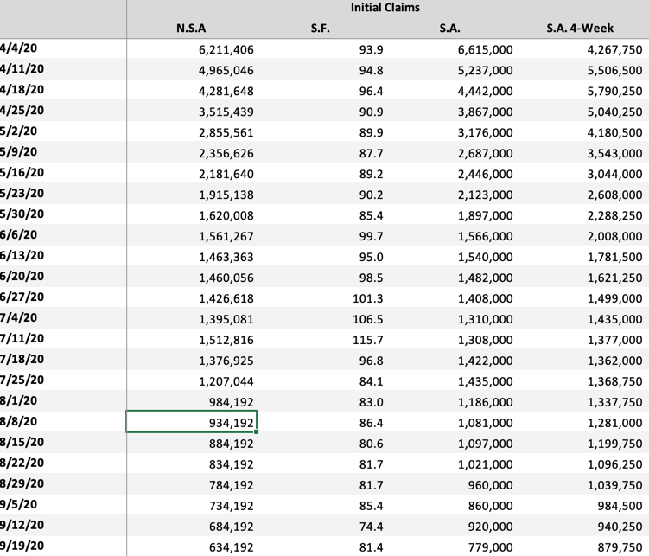Select the S.A. value 3,176,000

pyautogui.click(x=485, y=133)
